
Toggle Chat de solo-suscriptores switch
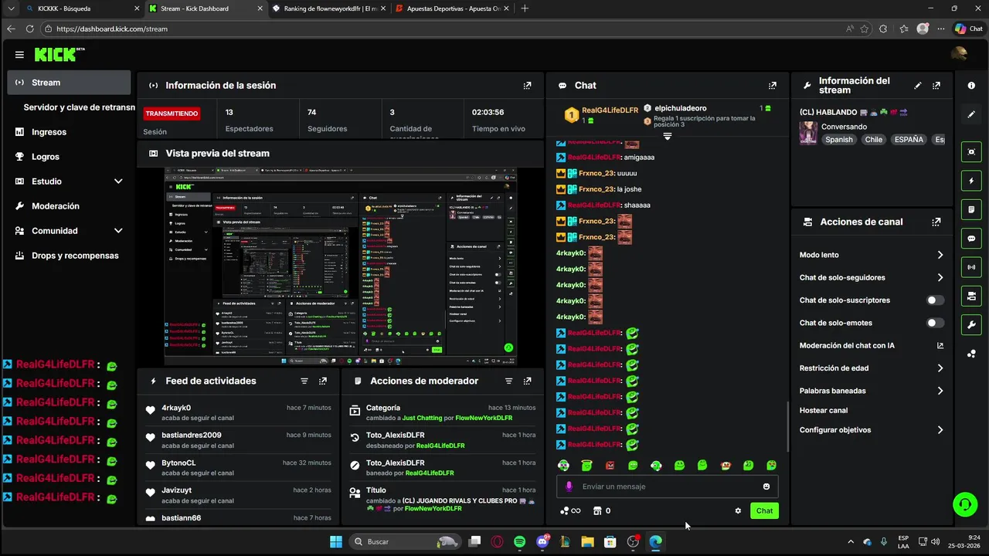(x=935, y=300)
